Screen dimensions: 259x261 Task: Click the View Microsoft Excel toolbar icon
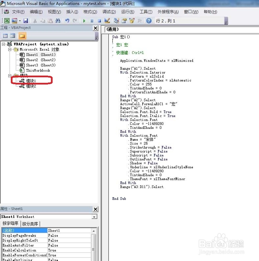click(x=7, y=21)
